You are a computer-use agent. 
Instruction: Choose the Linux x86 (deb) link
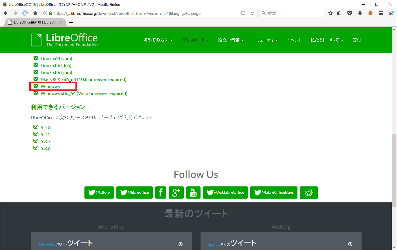56,65
